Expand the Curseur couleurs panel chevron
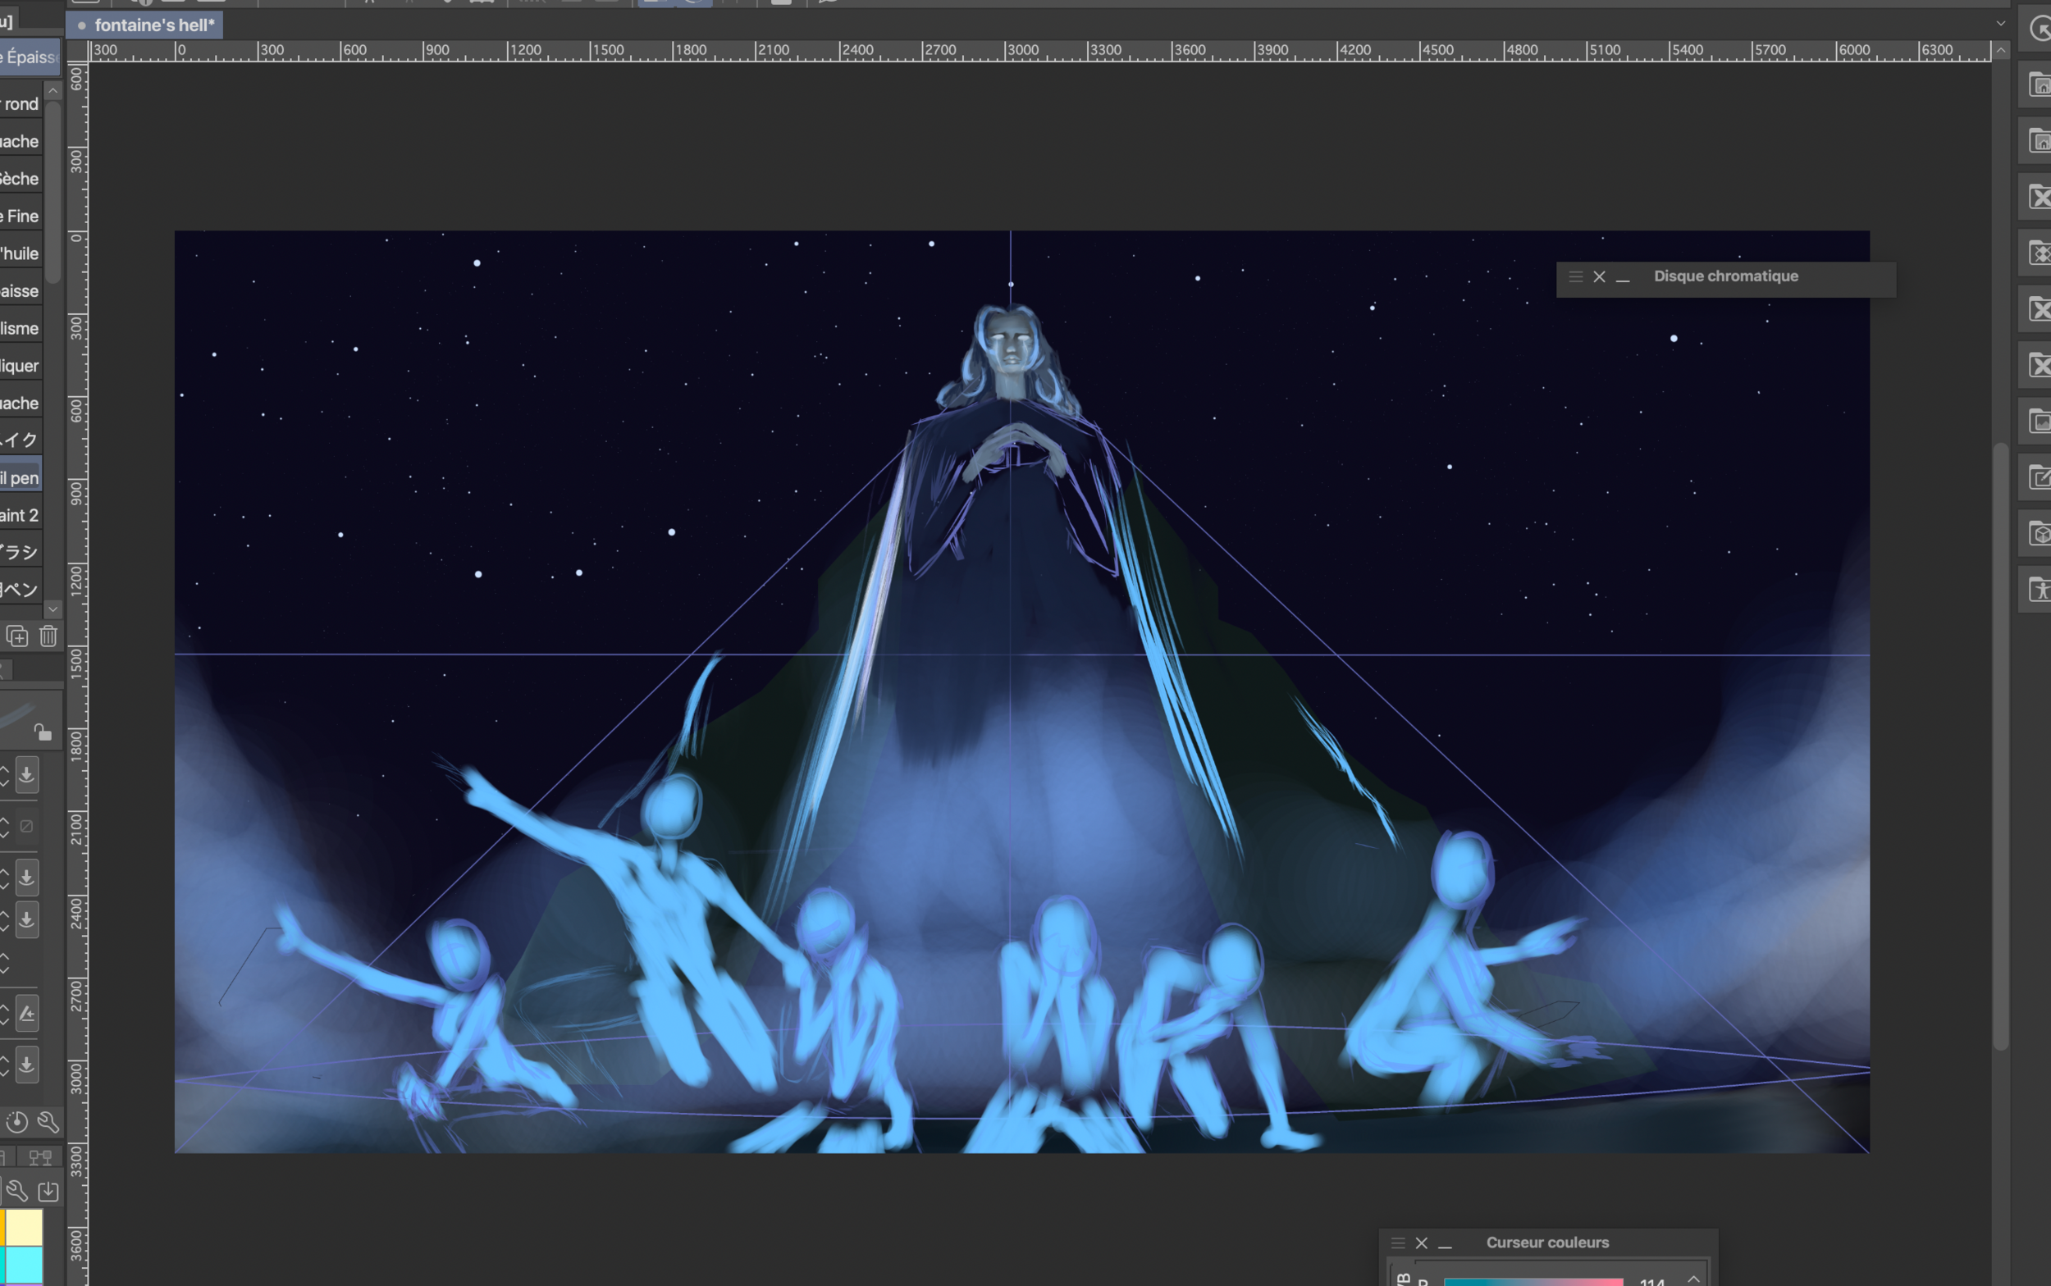The image size is (2051, 1286). point(1693,1279)
